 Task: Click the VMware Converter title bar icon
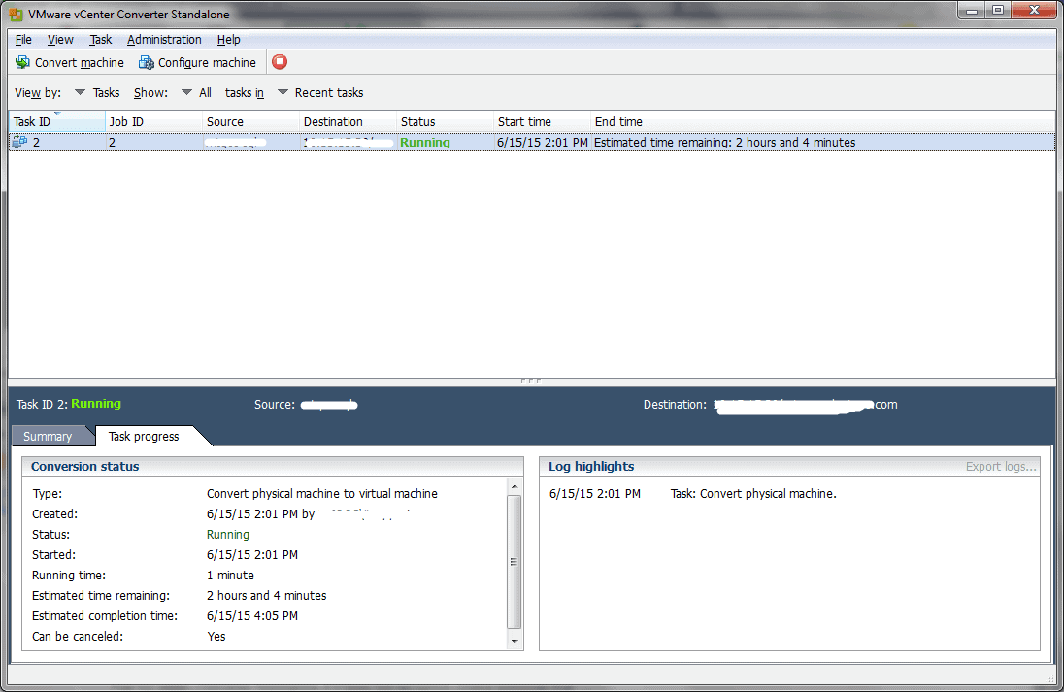16,14
